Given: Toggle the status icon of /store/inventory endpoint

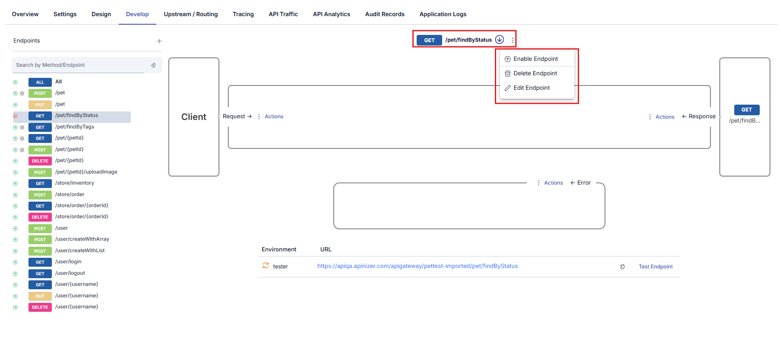Looking at the screenshot, I should pos(15,184).
